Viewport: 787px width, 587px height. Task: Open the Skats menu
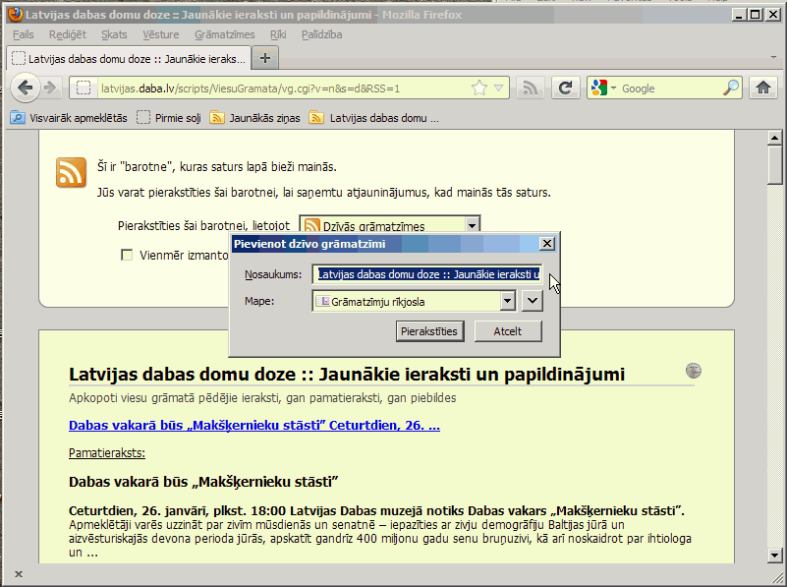click(114, 34)
